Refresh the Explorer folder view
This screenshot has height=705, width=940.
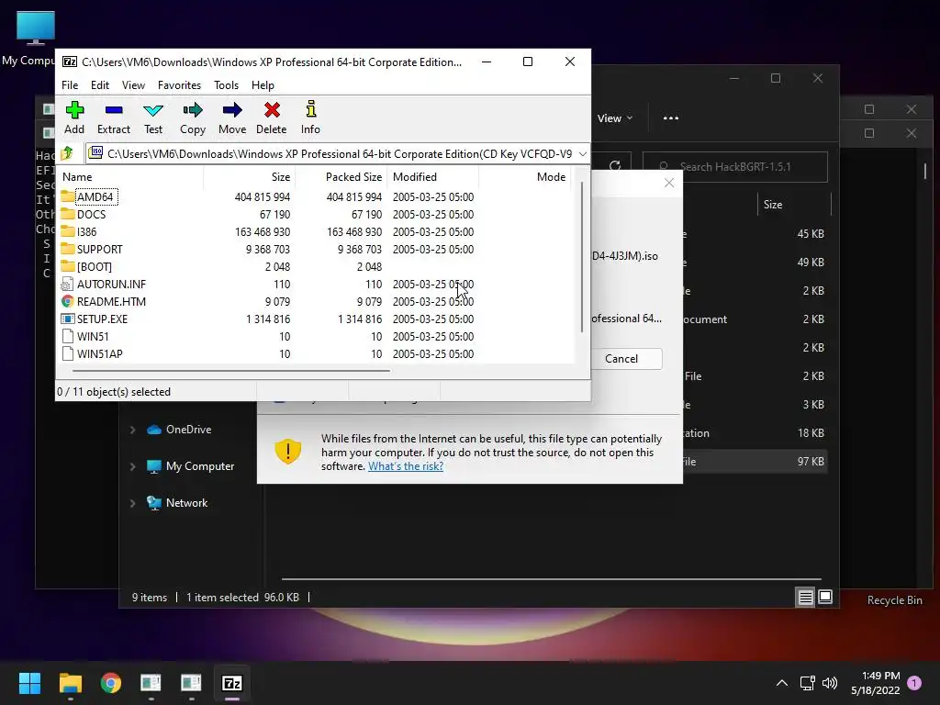[614, 166]
